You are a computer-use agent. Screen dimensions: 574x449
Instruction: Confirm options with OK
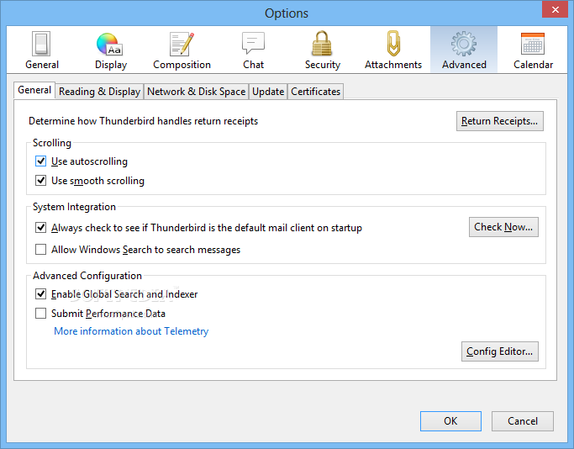(x=450, y=421)
